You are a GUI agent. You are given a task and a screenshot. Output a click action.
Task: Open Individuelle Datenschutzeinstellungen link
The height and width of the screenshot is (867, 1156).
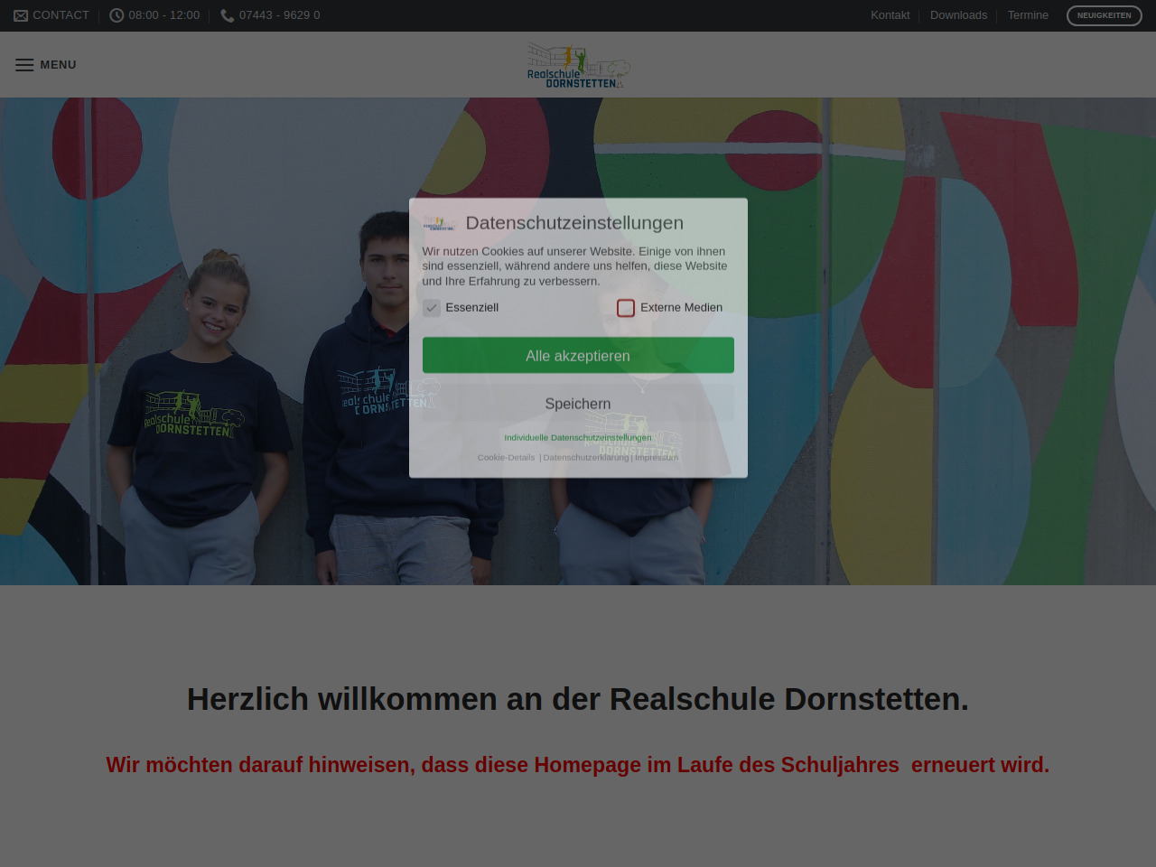click(x=578, y=437)
